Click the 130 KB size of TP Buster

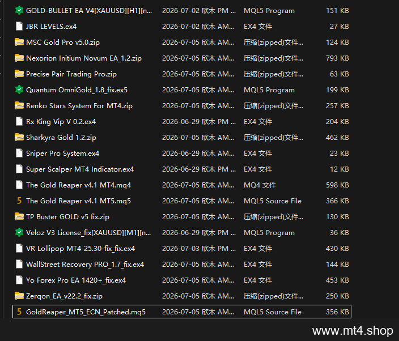click(x=337, y=217)
